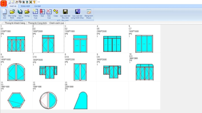
Task: Click the Copy icon in ribbon
Action: tap(56, 12)
